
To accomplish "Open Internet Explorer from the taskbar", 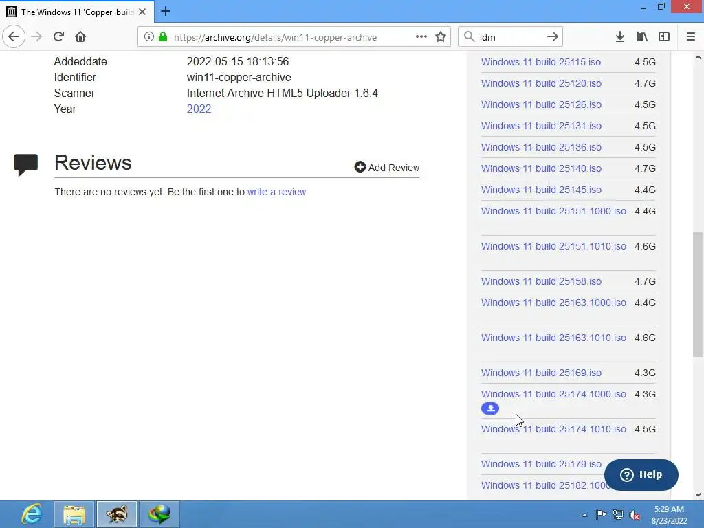I will pos(32,514).
